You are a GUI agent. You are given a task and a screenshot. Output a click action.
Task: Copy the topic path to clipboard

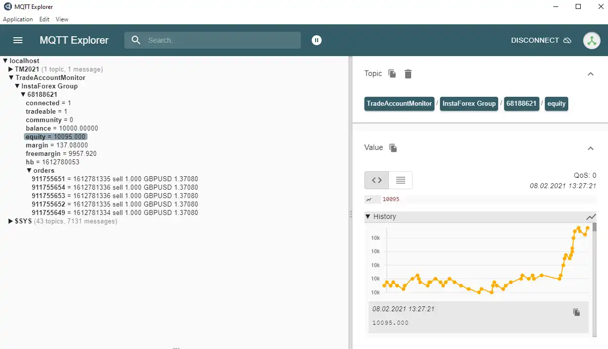(x=392, y=73)
